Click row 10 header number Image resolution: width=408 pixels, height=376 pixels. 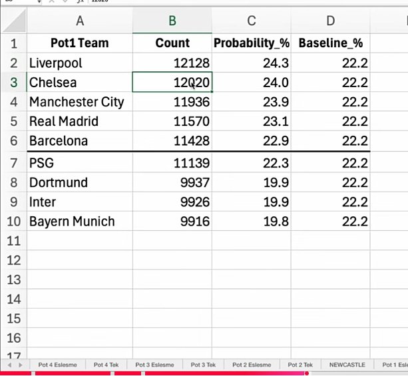(14, 222)
